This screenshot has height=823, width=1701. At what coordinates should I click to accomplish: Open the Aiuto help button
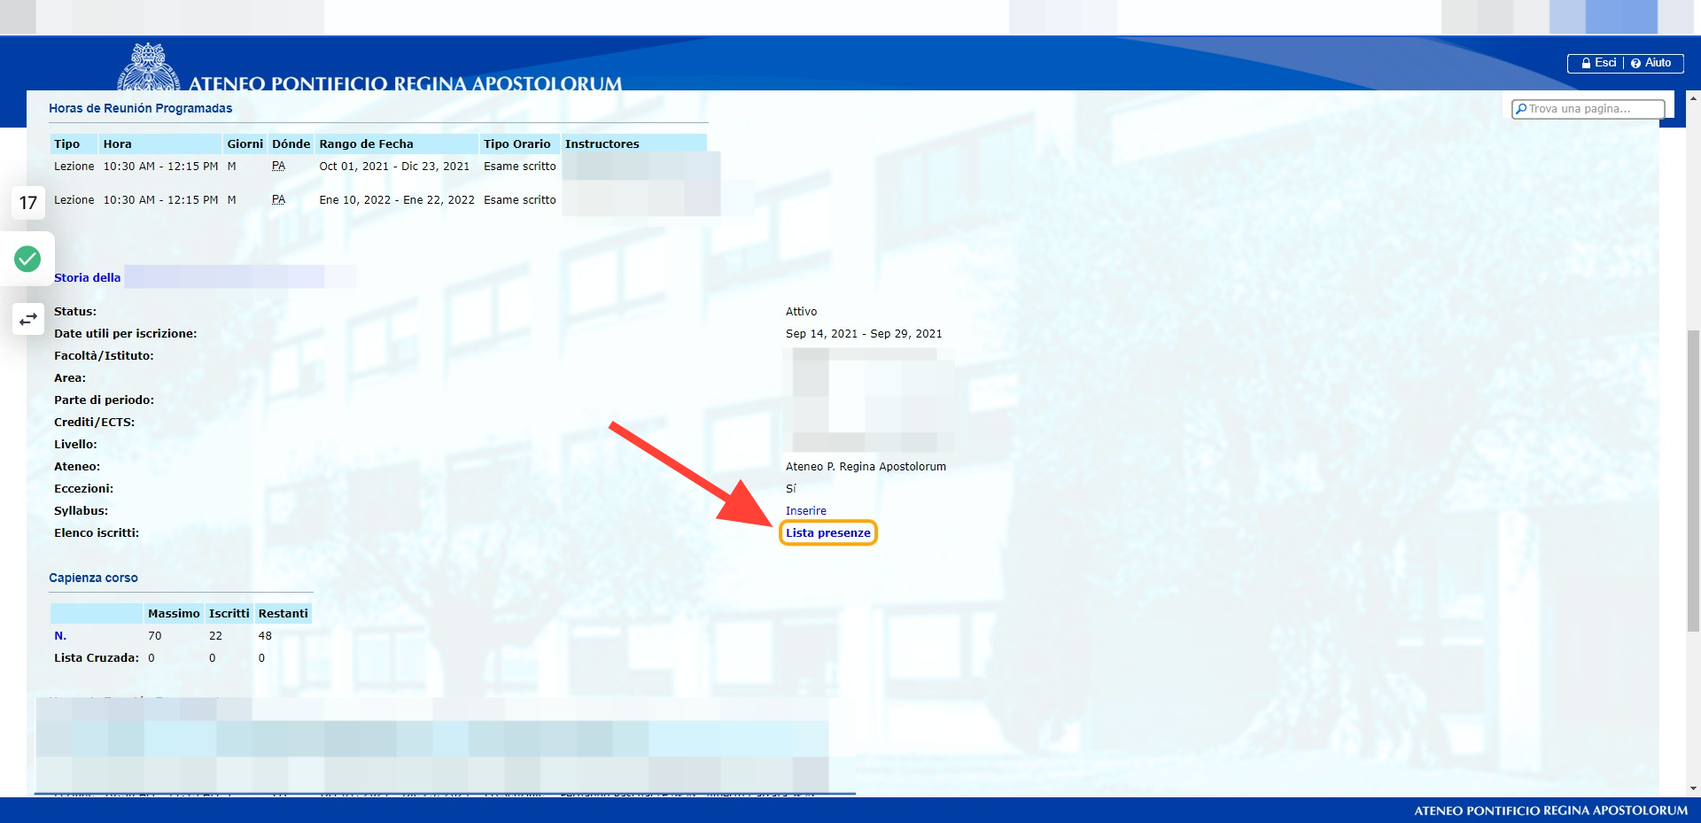coord(1651,63)
